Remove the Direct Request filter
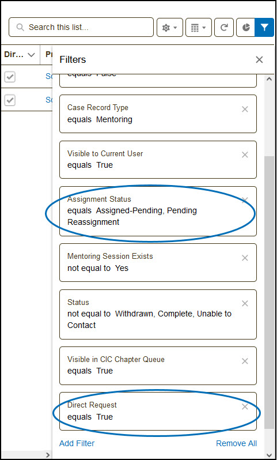The image size is (277, 460). (x=245, y=406)
